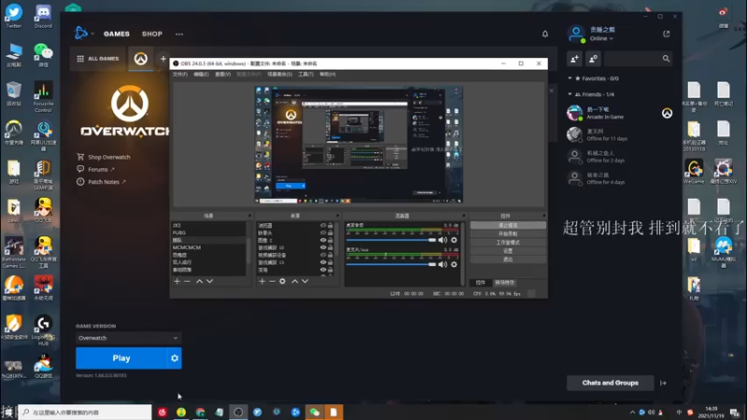The width and height of the screenshot is (747, 420).
Task: Collapse the Friends 1/4 group
Action: point(570,94)
